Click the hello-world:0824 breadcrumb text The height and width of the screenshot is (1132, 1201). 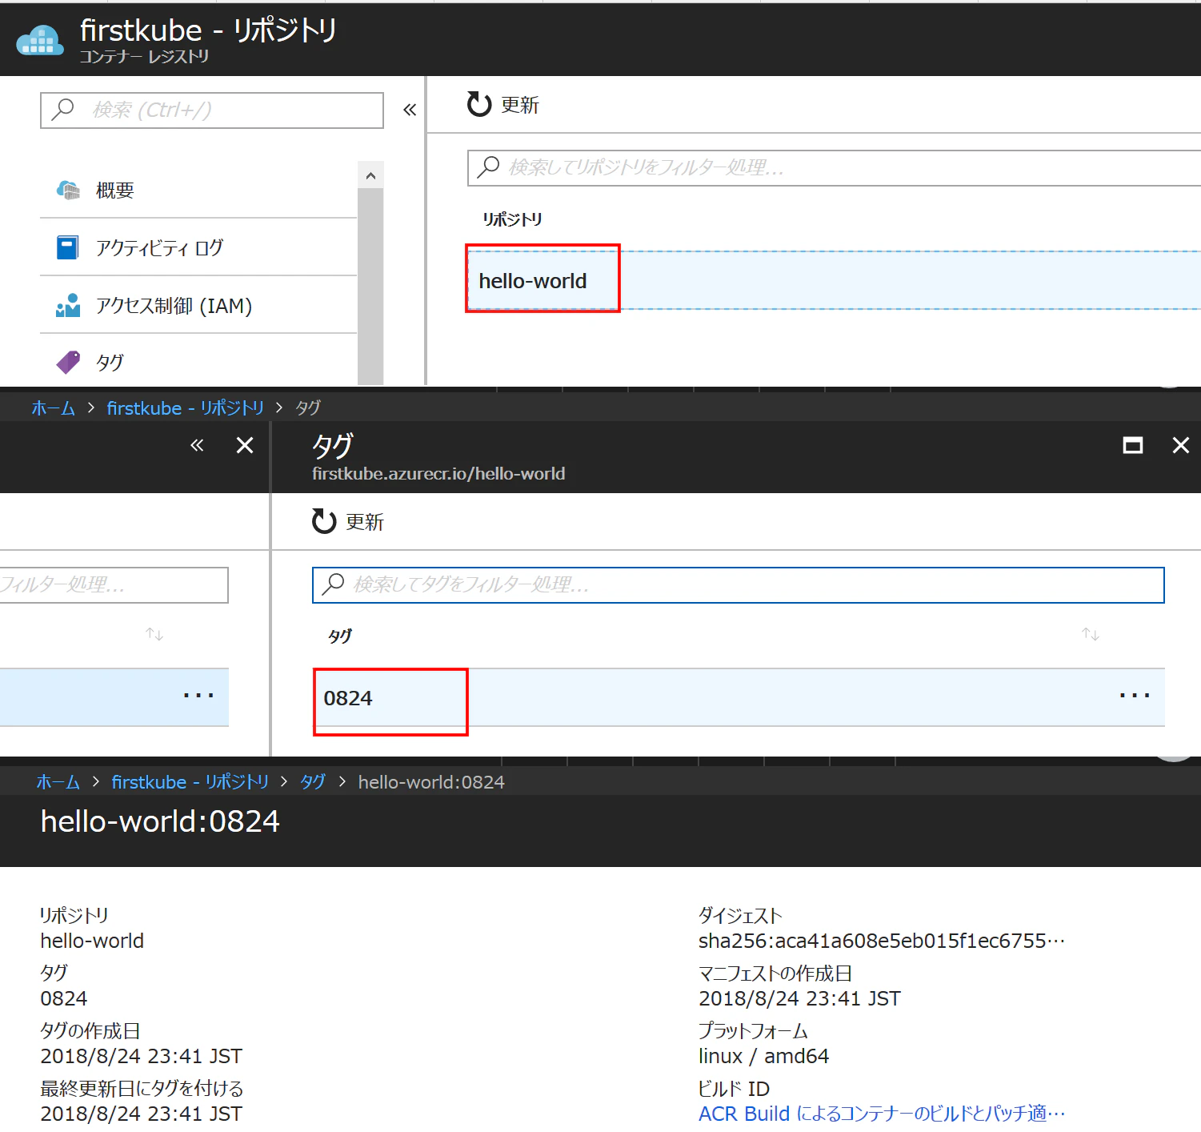[431, 782]
